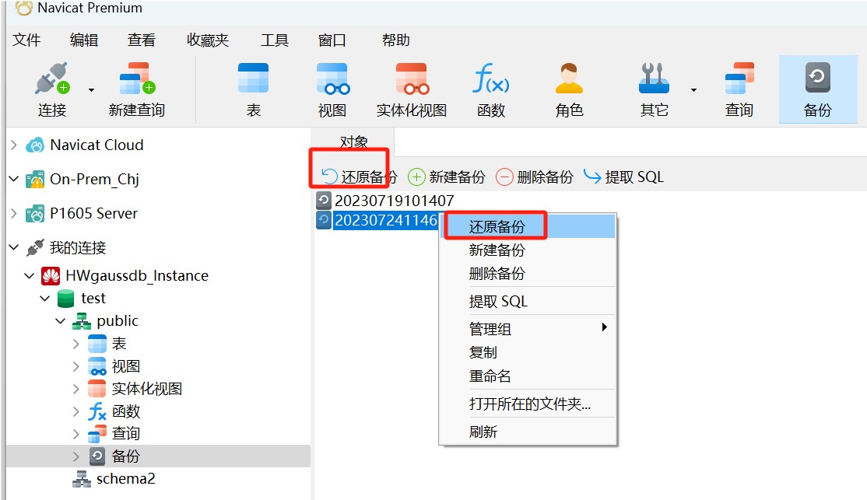Expand the P1605 Server tree node
Viewport: 867px width, 500px height.
click(14, 213)
